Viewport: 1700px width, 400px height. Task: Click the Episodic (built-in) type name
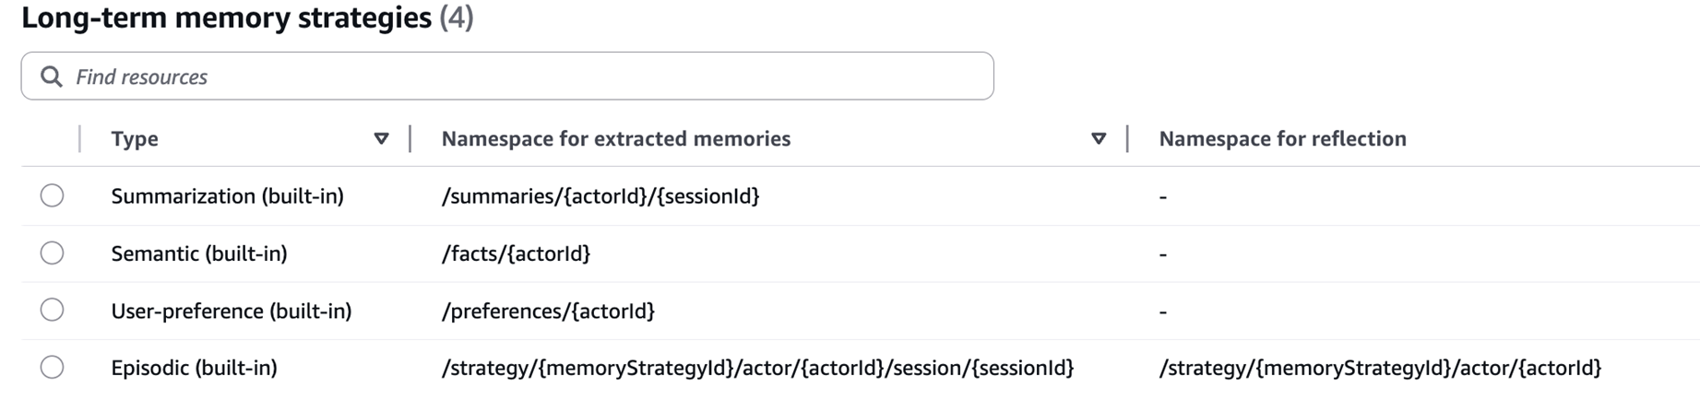[x=194, y=368]
